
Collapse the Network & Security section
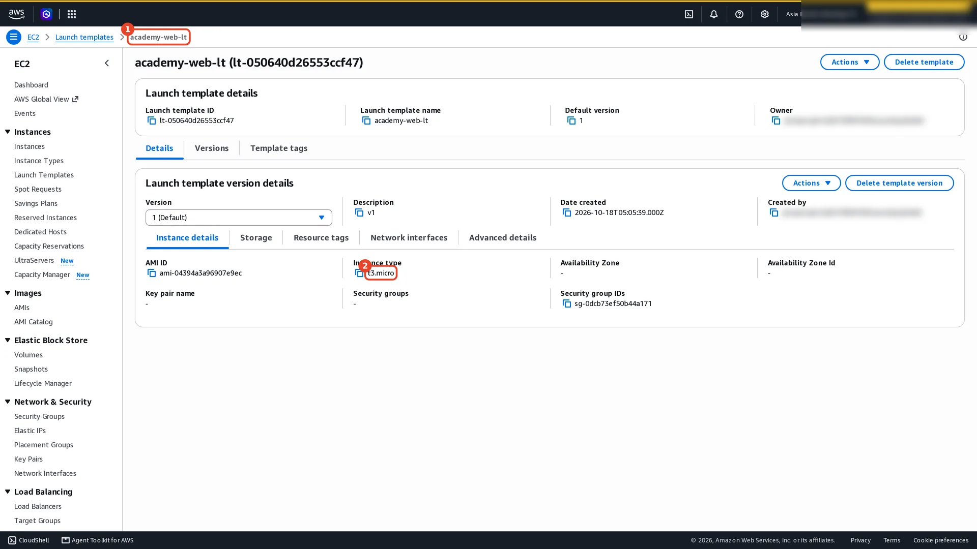point(8,402)
